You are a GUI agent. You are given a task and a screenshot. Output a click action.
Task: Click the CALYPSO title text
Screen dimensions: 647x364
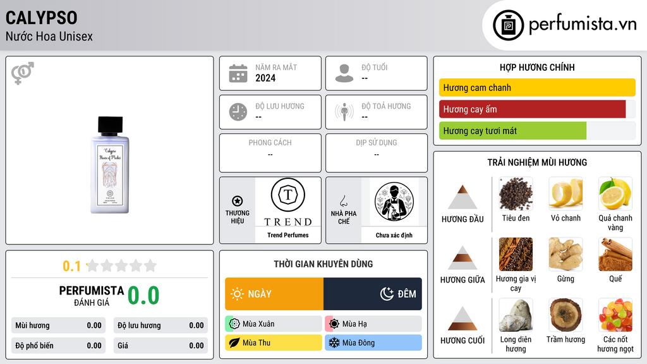click(x=41, y=18)
